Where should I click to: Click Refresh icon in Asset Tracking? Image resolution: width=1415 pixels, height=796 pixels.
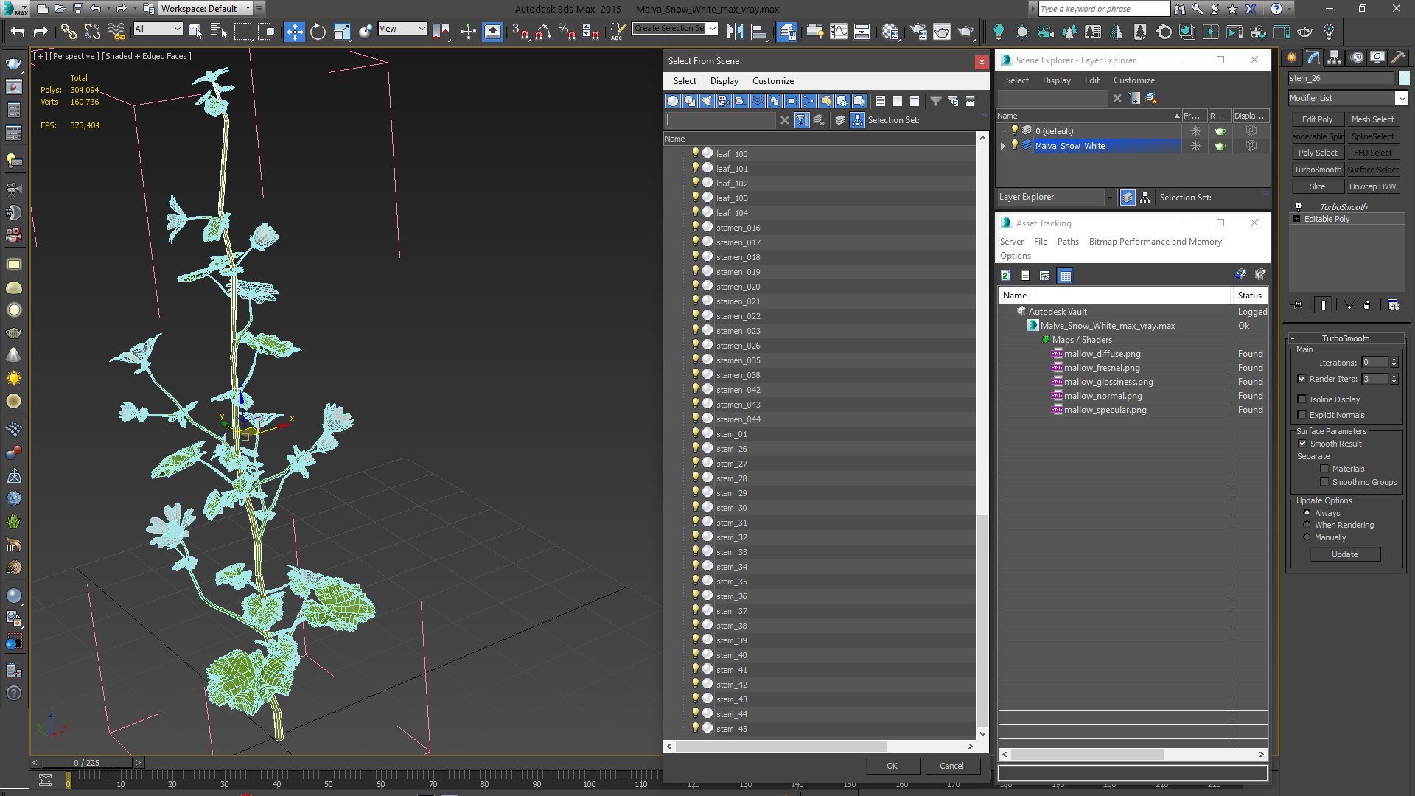click(1005, 276)
